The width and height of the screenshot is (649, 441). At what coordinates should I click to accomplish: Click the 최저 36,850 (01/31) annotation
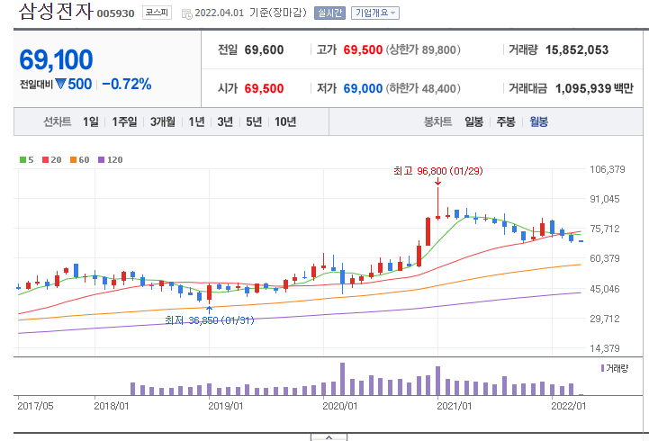tap(210, 320)
